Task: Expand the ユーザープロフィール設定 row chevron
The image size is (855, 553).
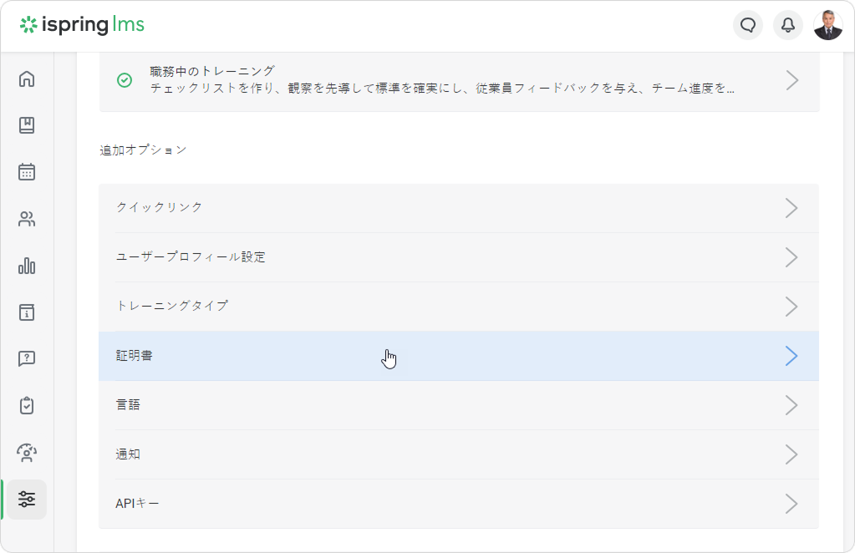Action: 791,257
